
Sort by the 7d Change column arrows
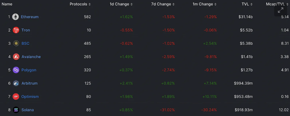coord(174,4)
